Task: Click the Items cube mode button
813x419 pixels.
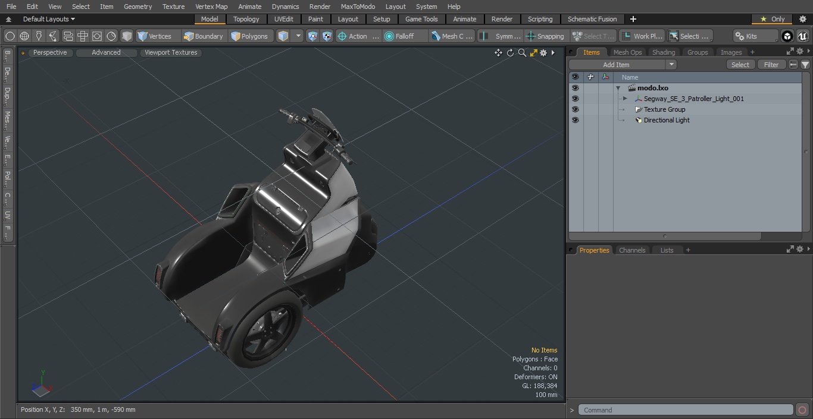Action: [283, 36]
